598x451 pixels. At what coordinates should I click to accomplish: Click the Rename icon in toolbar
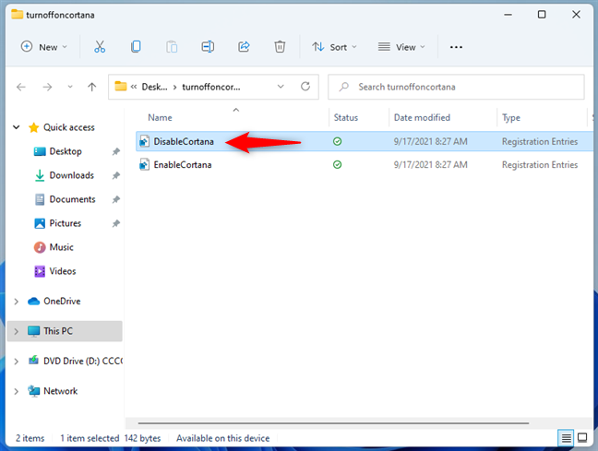tap(208, 47)
